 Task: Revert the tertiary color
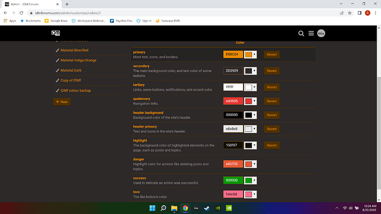tap(272, 87)
